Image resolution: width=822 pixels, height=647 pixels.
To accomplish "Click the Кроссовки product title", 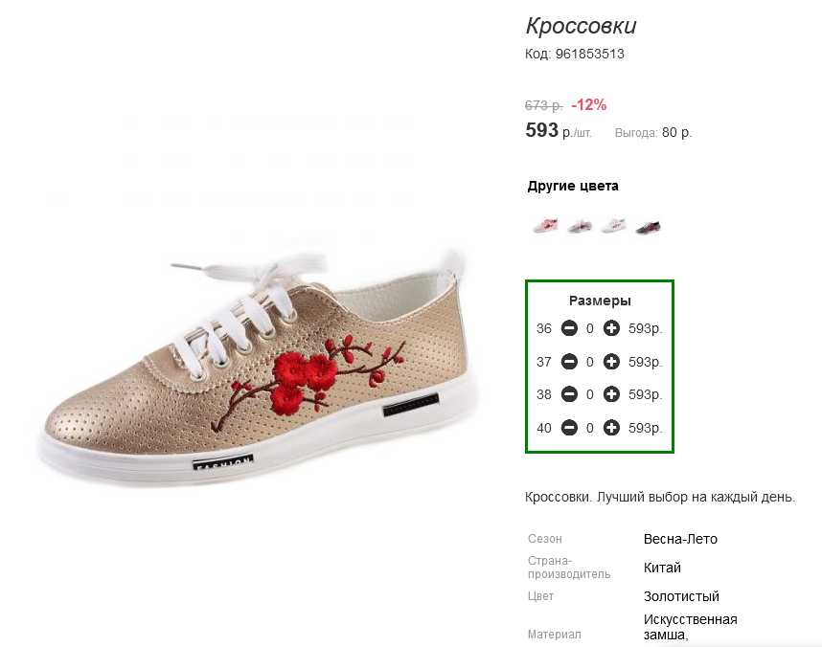I will click(581, 26).
